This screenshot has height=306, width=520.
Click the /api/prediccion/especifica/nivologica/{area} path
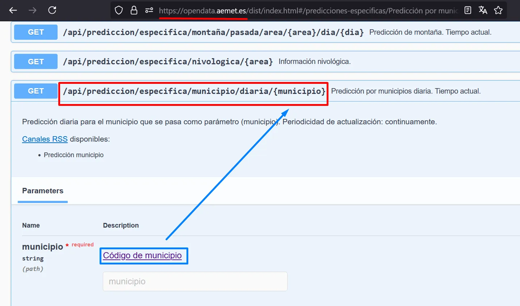coord(168,62)
